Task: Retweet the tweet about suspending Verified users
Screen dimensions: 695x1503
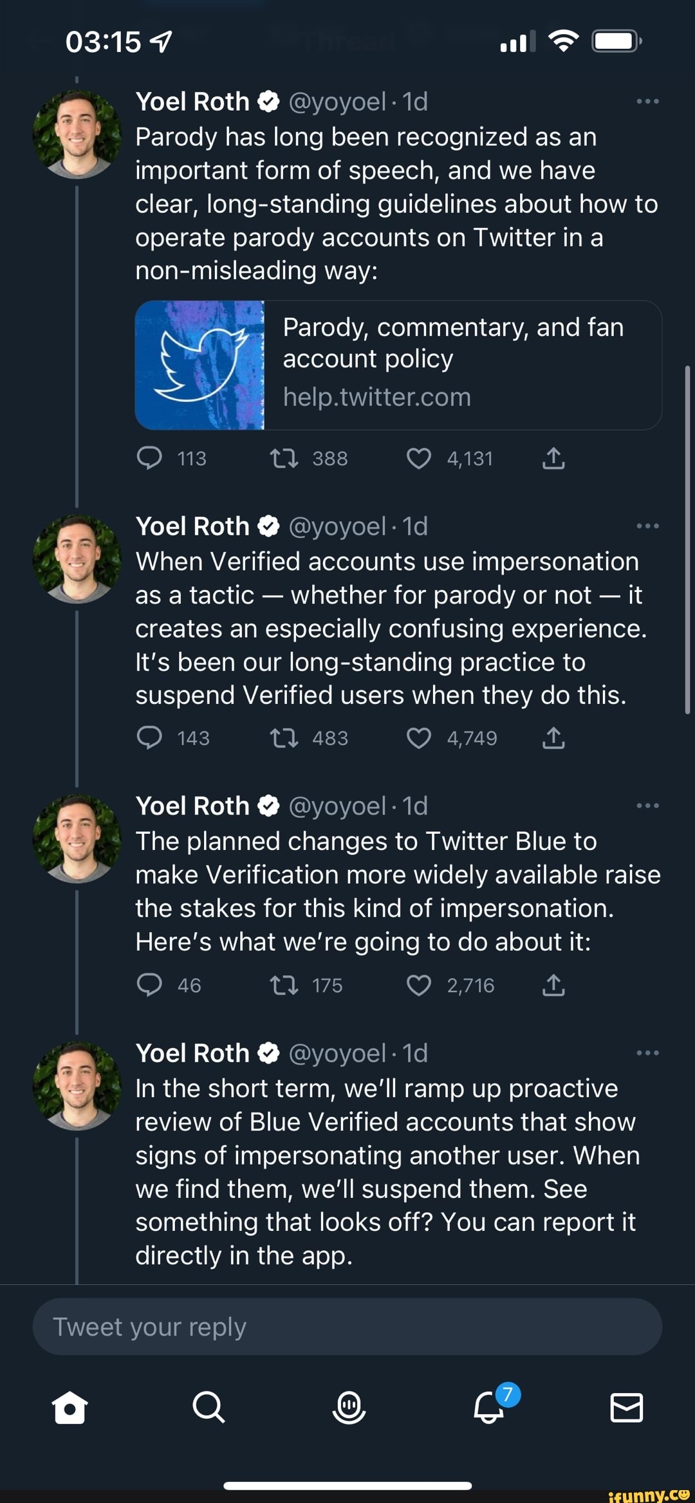Action: click(283, 739)
